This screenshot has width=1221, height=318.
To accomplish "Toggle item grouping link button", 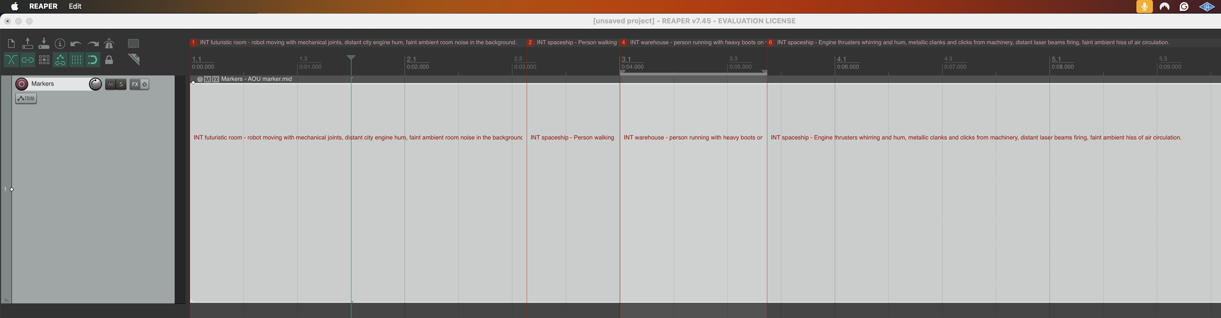I will [27, 60].
